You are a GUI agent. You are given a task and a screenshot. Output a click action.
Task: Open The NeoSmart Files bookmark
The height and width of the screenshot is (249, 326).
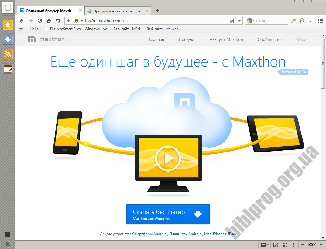63,29
